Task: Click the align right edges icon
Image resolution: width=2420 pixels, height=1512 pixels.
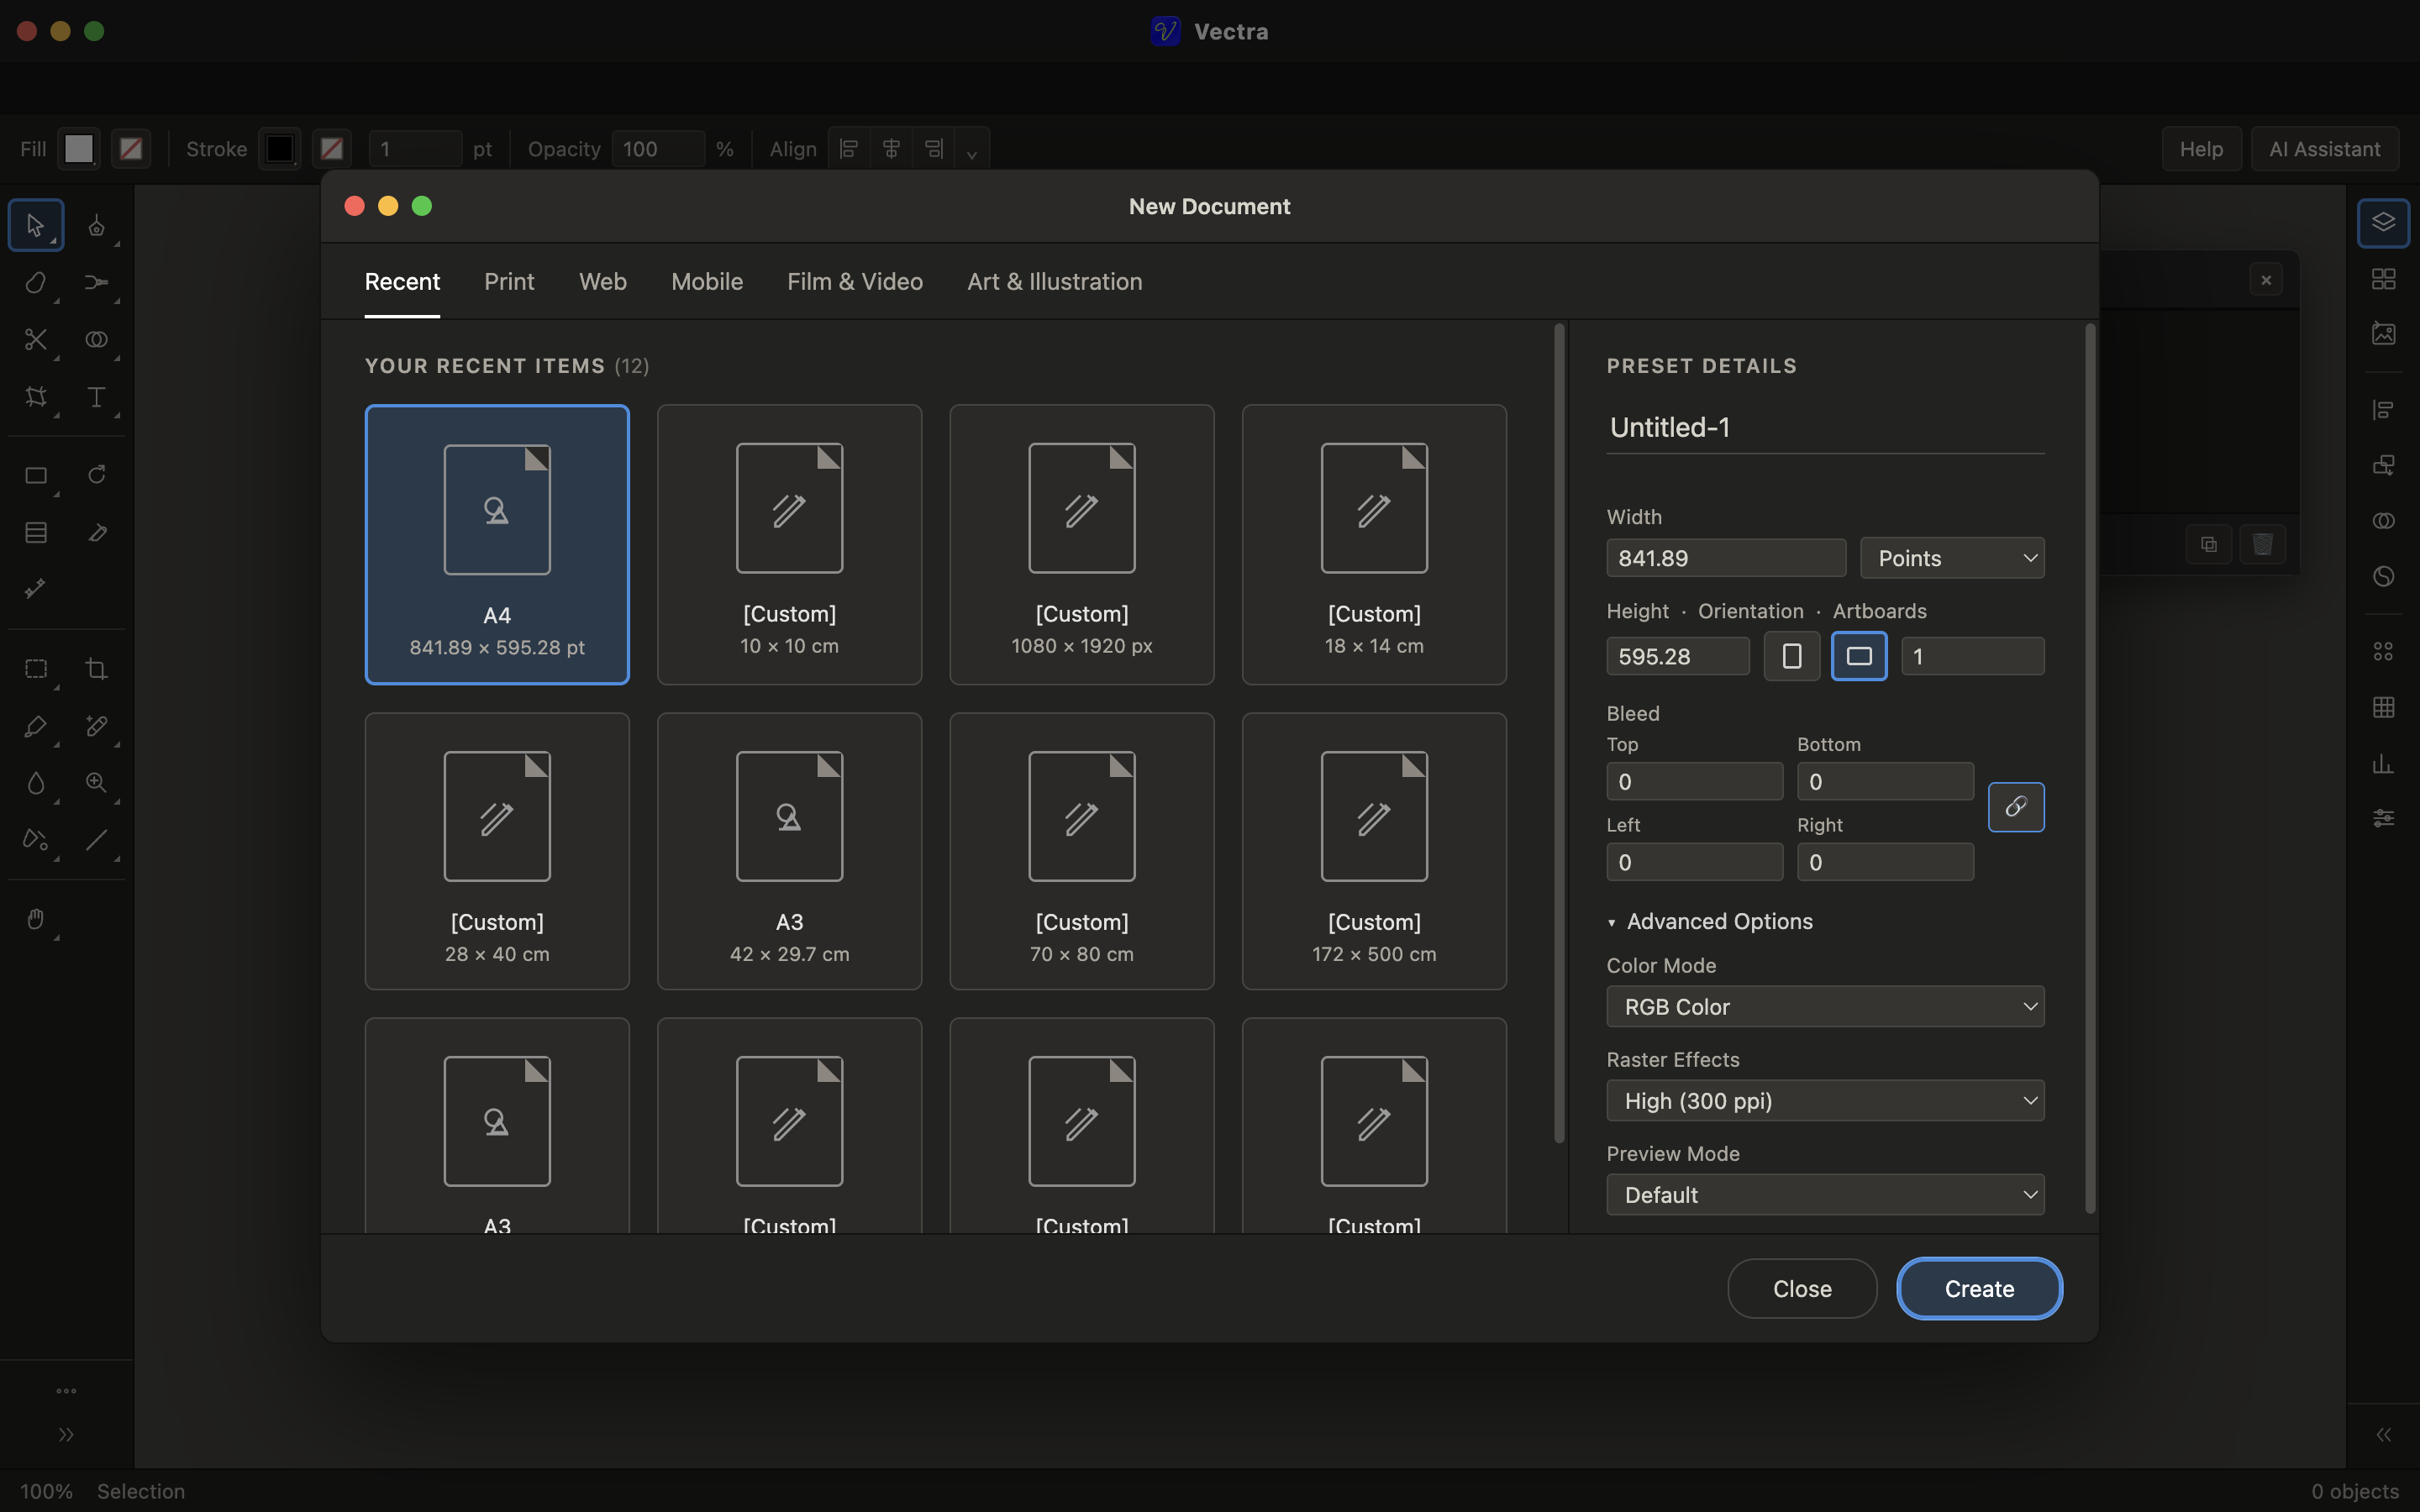Action: [x=933, y=149]
